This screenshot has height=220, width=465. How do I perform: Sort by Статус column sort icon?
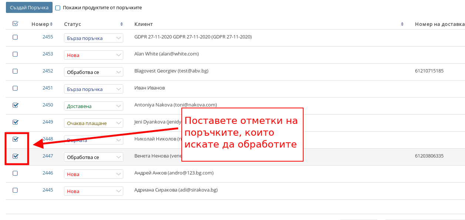click(x=121, y=24)
